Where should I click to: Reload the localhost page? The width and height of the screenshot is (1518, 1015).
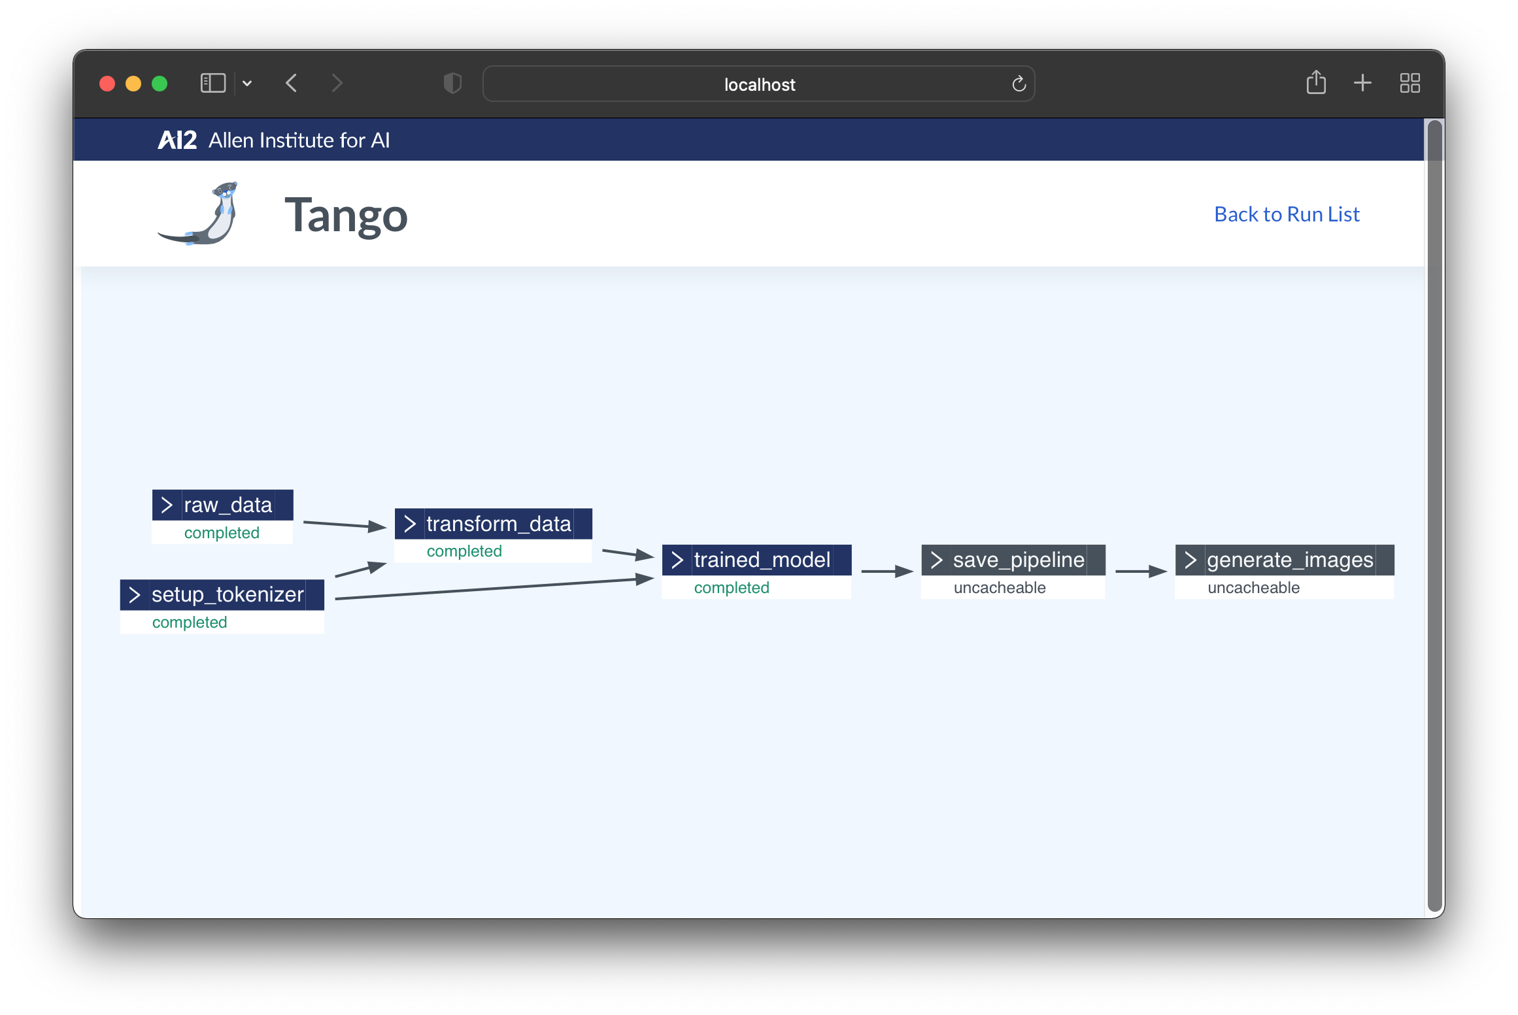pos(1019,84)
